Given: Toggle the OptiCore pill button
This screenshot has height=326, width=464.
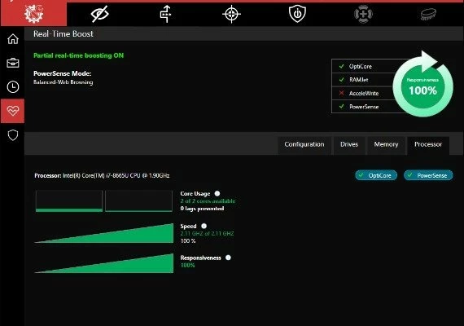Looking at the screenshot, I should coord(376,175).
